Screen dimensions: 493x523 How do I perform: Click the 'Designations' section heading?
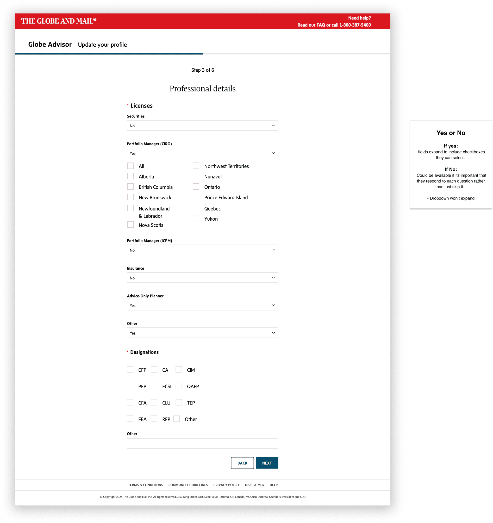144,352
